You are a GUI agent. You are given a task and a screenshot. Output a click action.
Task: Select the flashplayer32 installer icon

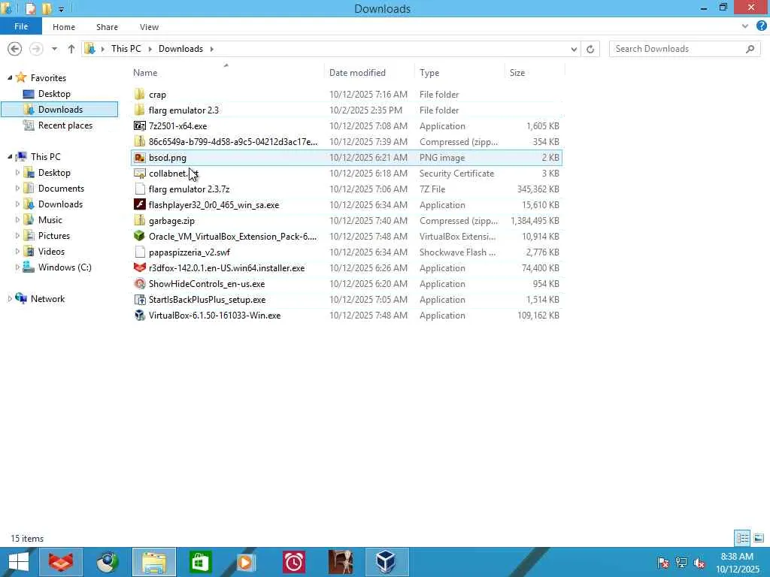coord(139,204)
